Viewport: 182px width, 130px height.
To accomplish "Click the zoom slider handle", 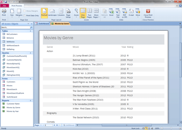I will (171, 128).
